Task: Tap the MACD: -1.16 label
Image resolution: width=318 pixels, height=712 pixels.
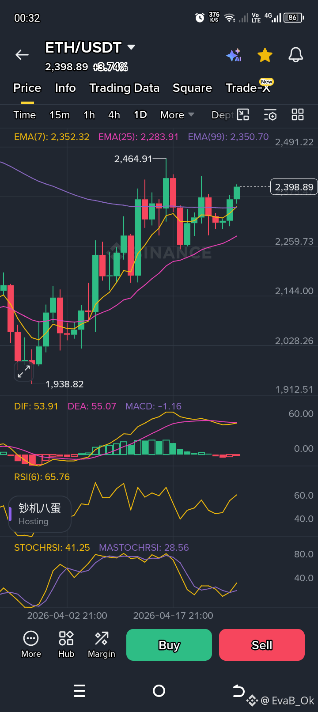Action: point(153,406)
